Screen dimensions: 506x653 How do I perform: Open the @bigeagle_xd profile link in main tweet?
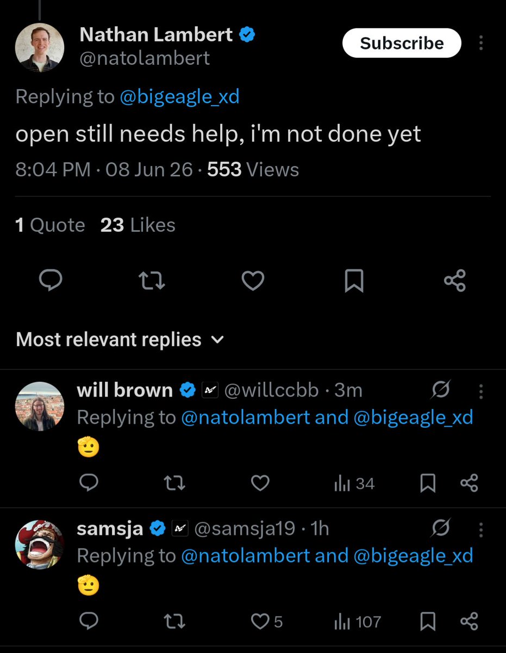tap(179, 97)
